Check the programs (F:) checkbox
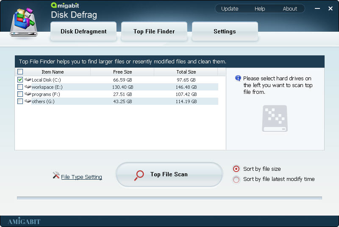339x227 pixels. coord(20,94)
